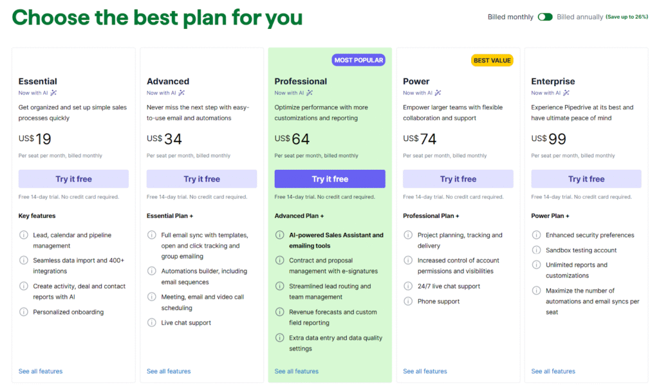Click the MOST POPULAR badge

pos(358,60)
